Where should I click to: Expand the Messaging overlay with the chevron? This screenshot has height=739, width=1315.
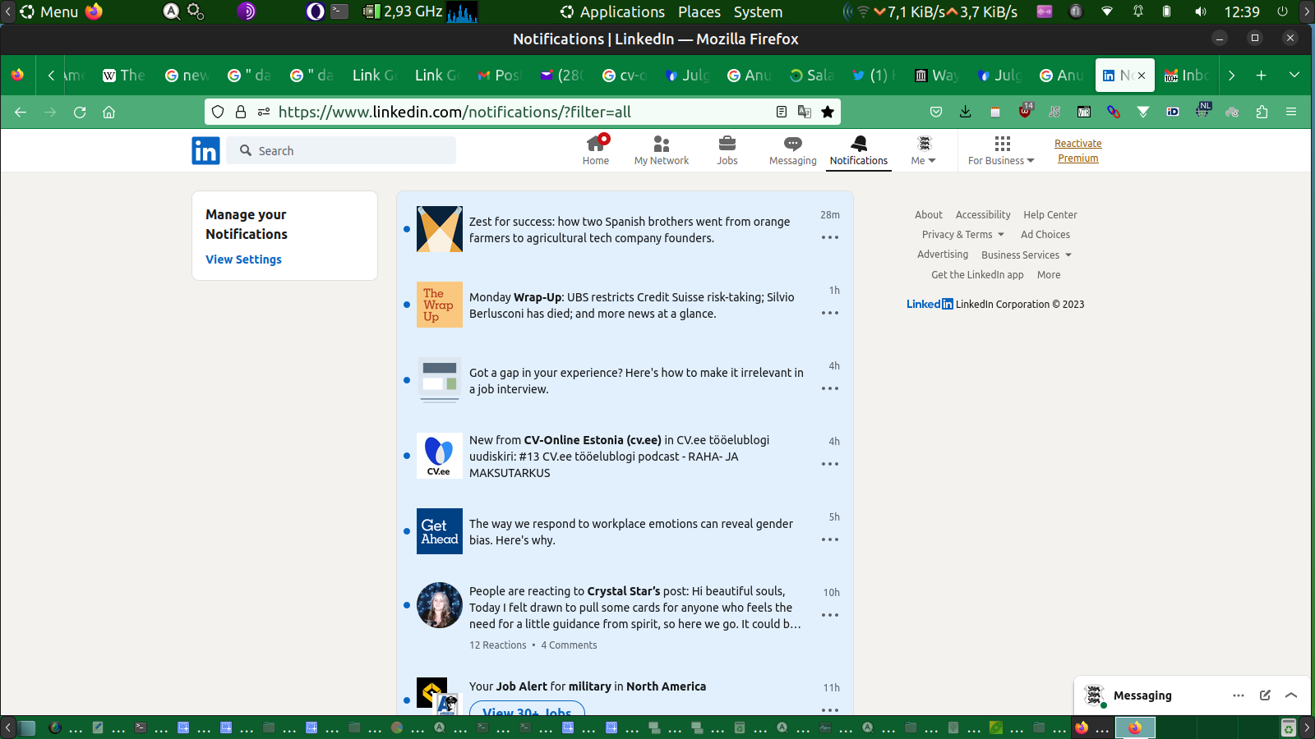pos(1291,695)
